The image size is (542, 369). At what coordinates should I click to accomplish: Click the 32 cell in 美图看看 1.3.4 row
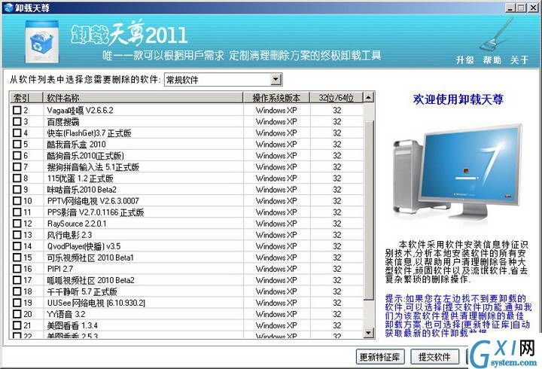(x=337, y=325)
